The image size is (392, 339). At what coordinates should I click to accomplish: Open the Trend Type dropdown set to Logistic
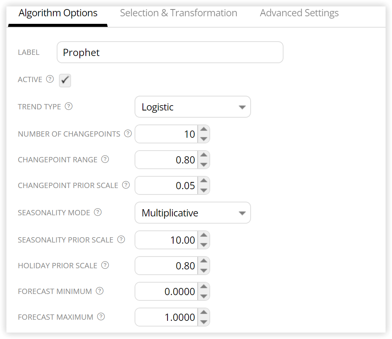pos(193,107)
